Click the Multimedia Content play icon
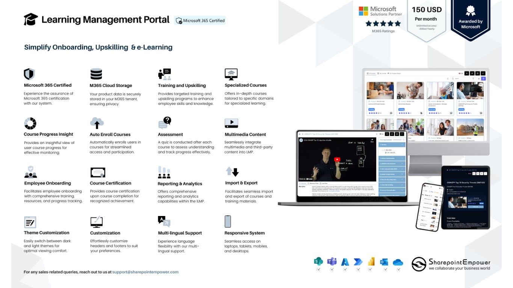The image size is (513, 288). [231, 123]
